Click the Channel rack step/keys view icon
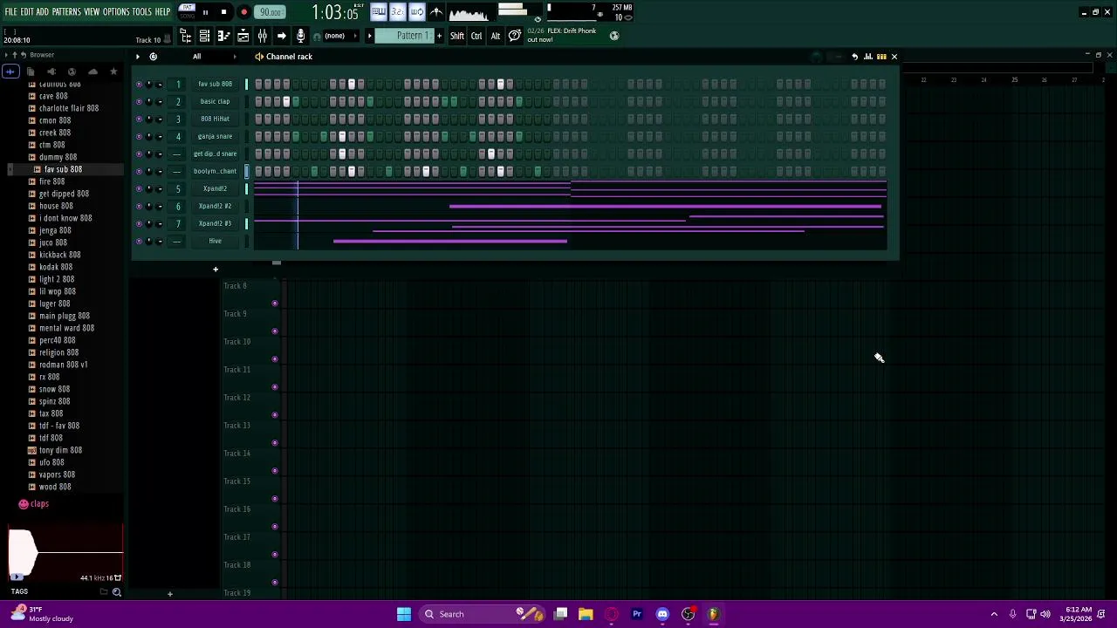The image size is (1117, 628). click(x=881, y=57)
